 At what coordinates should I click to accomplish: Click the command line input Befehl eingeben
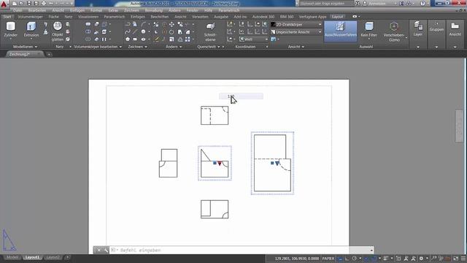(x=241, y=250)
